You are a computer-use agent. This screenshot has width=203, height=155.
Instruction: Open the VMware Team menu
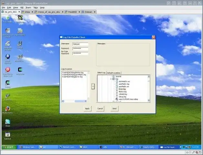point(28,8)
